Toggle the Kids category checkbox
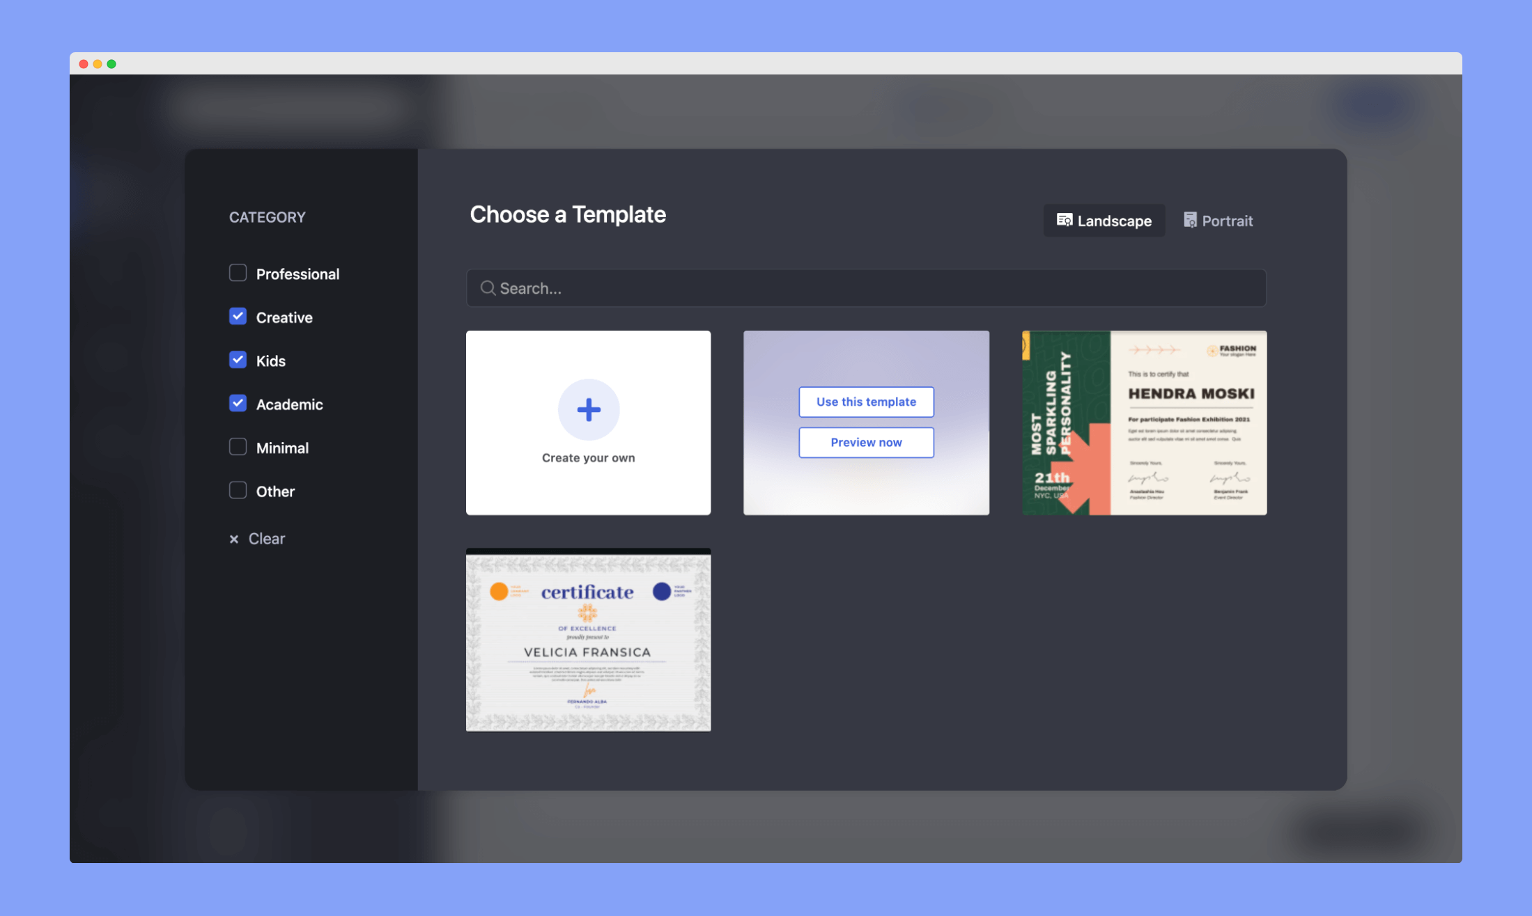The height and width of the screenshot is (916, 1532). click(x=238, y=360)
